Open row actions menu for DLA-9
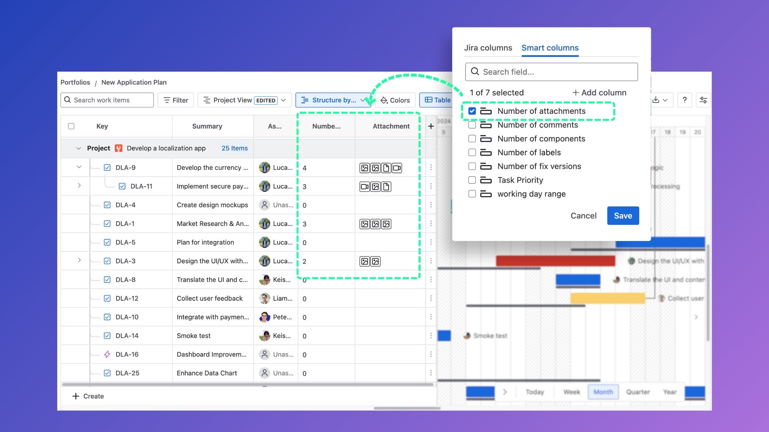The height and width of the screenshot is (432, 769). pos(431,167)
